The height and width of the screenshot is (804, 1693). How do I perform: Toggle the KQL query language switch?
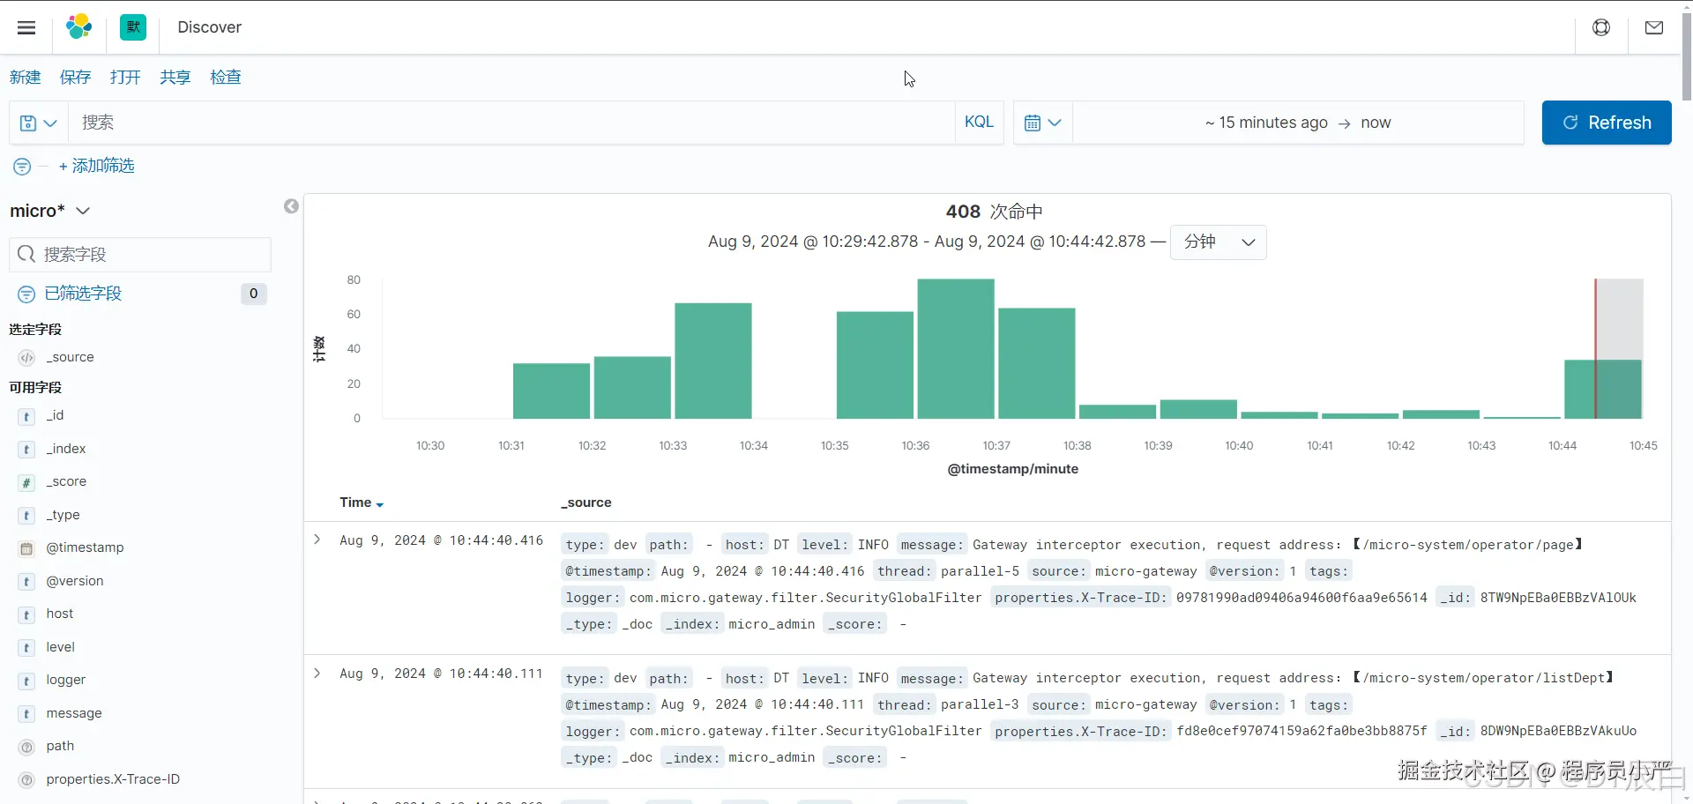pos(979,123)
